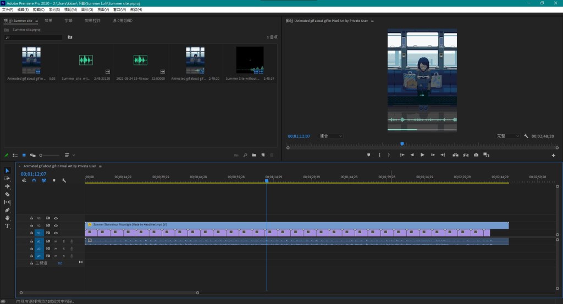Open timeline display settings wrench
Screen dimensions: 563x304
[x=64, y=180]
